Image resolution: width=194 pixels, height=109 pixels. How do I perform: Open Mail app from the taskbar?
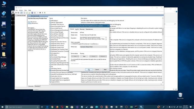pos(92,107)
